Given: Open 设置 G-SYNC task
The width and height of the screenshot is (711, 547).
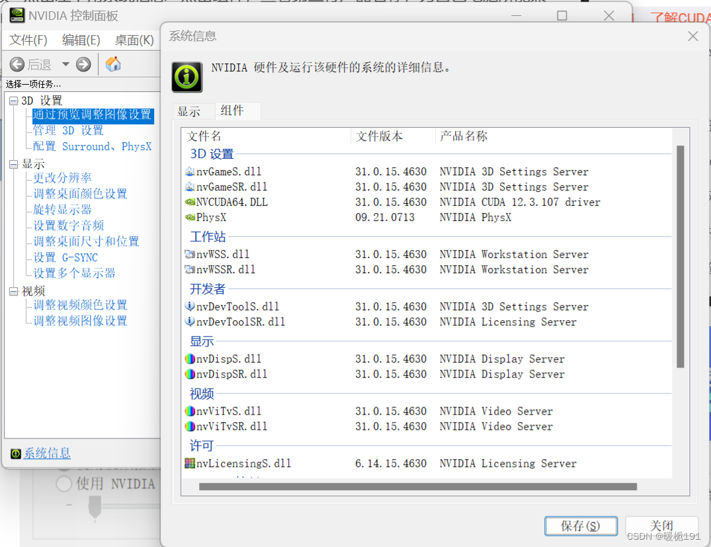Looking at the screenshot, I should pos(65,257).
